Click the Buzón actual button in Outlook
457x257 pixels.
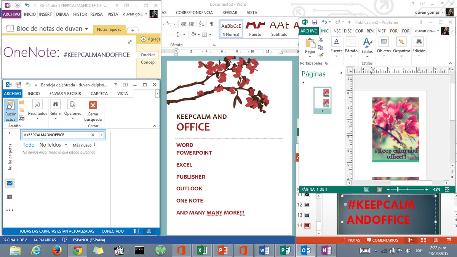pos(11,110)
